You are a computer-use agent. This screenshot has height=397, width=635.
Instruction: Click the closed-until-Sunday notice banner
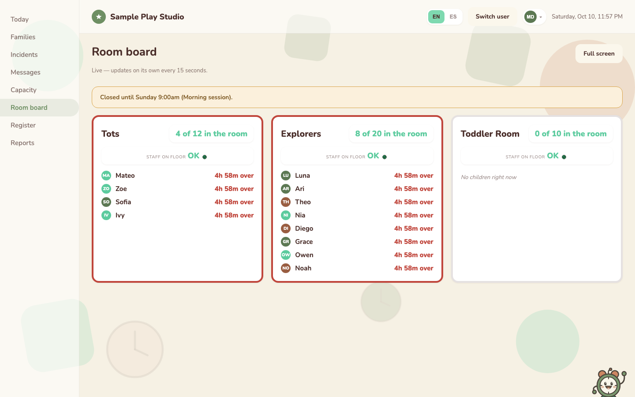pos(357,97)
